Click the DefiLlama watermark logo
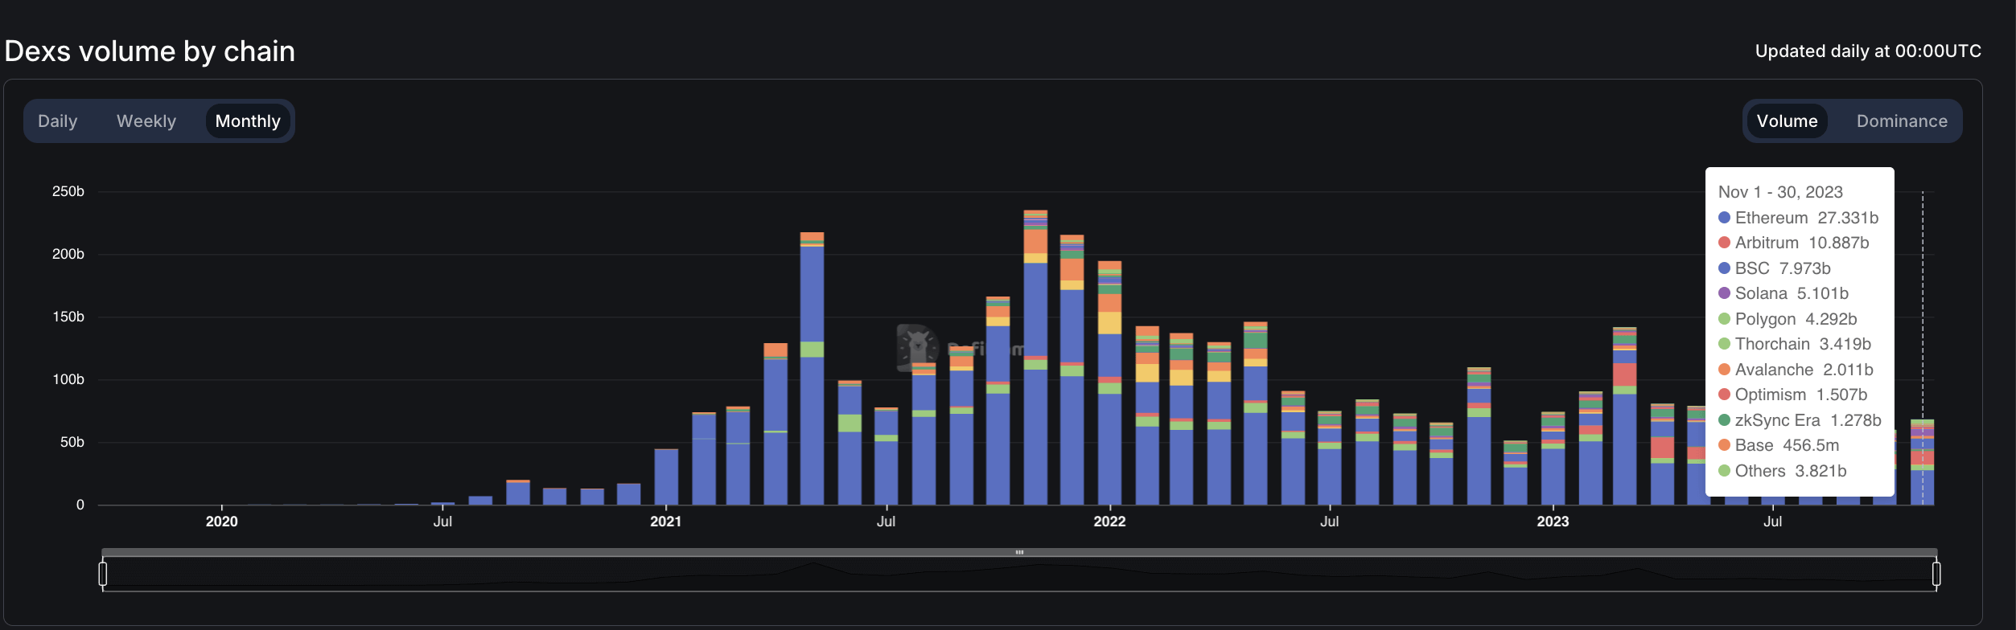The width and height of the screenshot is (2016, 630). (918, 347)
